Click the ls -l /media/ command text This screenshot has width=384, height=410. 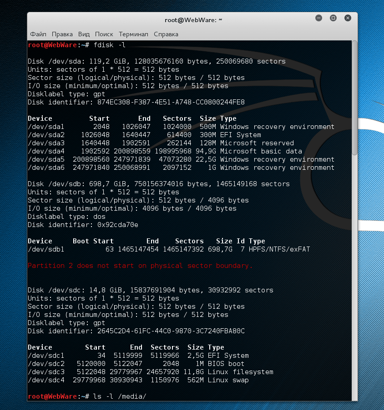pos(120,396)
